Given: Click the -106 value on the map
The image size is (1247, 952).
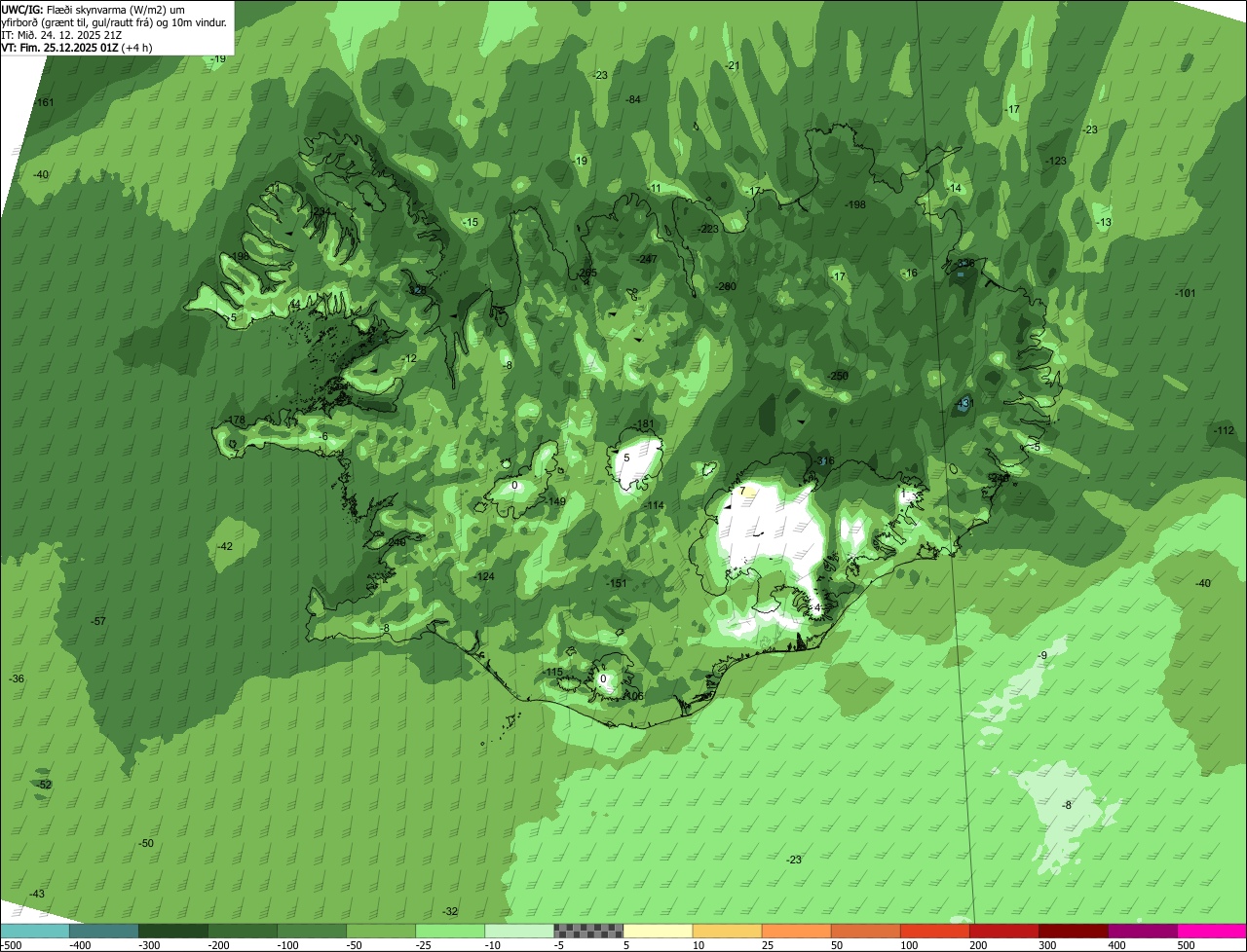Looking at the screenshot, I should [633, 695].
